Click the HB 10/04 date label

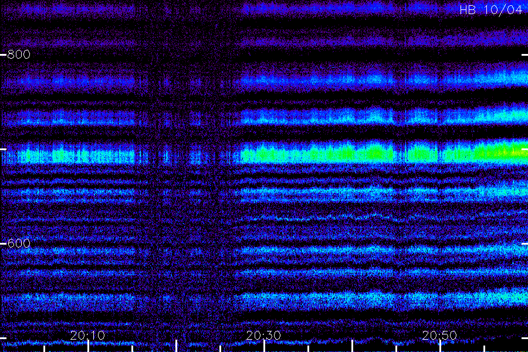click(491, 10)
